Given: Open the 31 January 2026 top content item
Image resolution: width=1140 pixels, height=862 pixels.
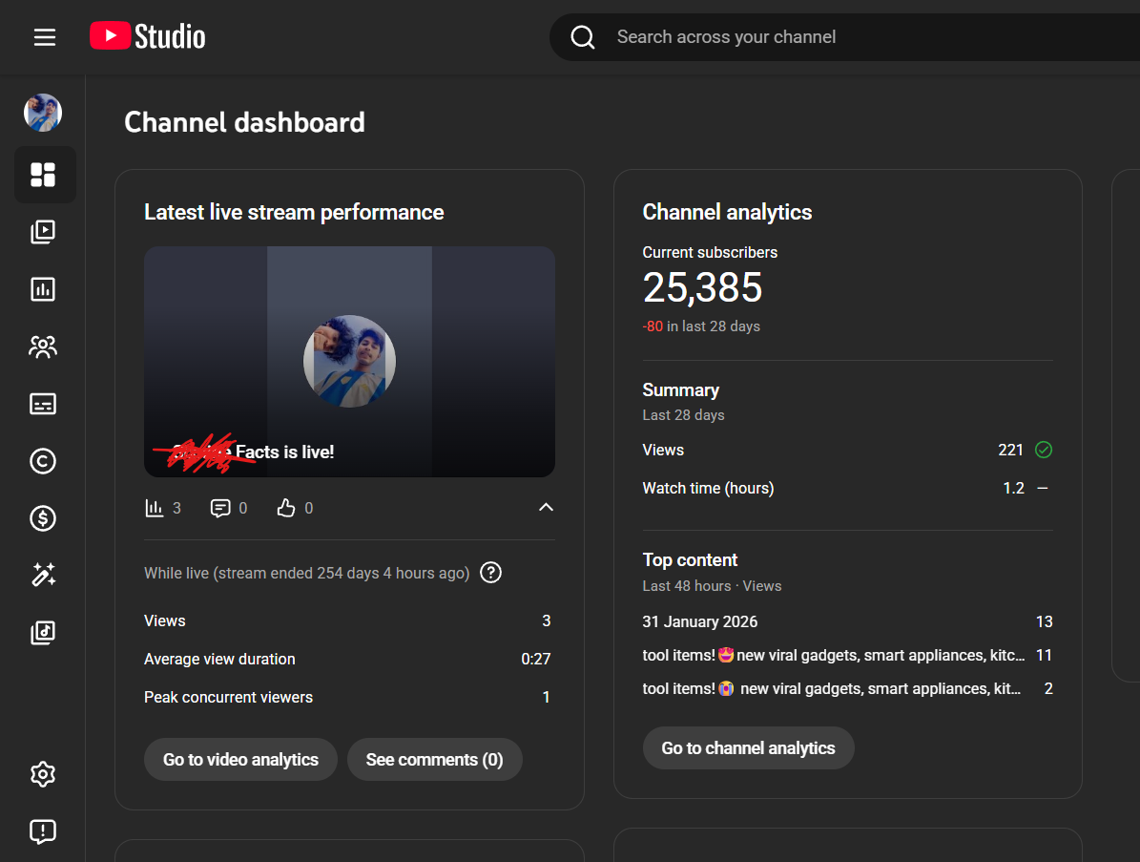Looking at the screenshot, I should (x=700, y=621).
